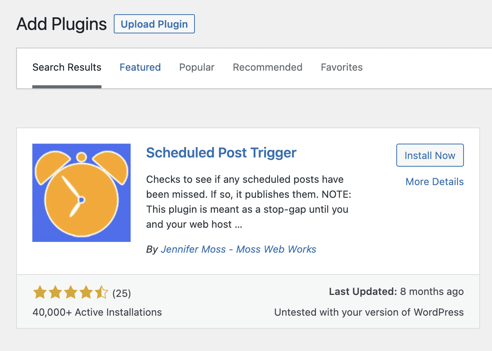Click the third rating star

(x=71, y=293)
